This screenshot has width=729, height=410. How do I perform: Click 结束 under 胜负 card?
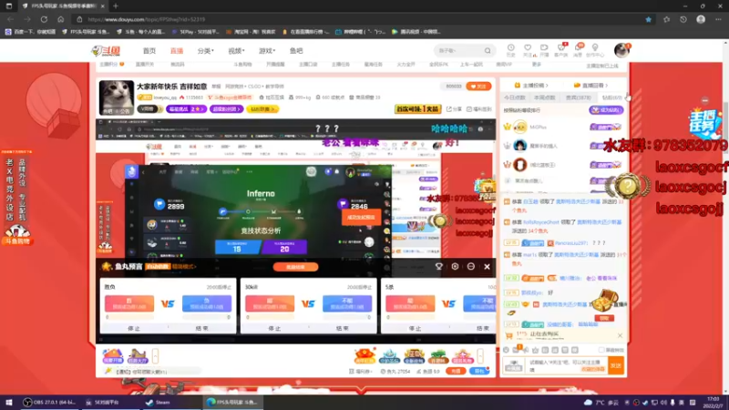201,328
